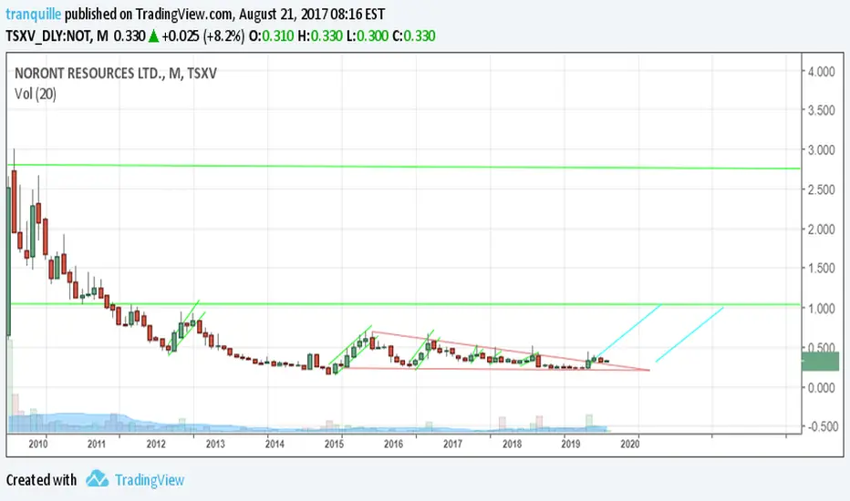Click the 2.000 price axis label
850x501 pixels.
click(821, 230)
